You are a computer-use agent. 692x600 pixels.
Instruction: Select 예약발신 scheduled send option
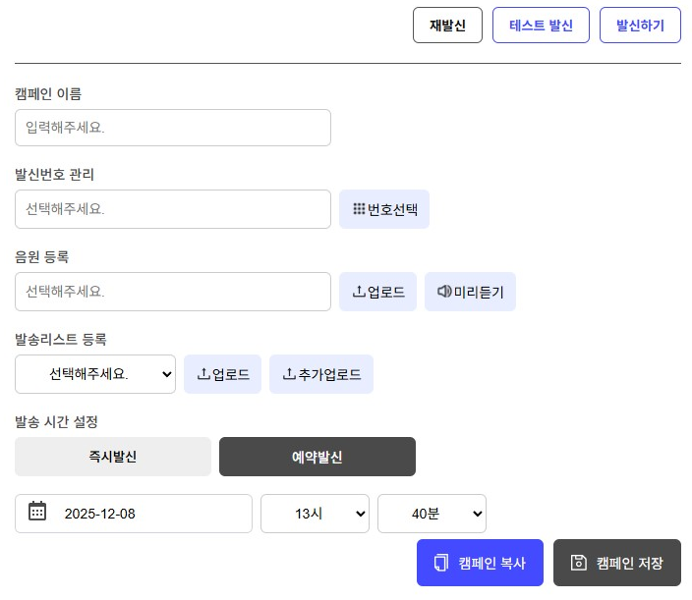pyautogui.click(x=317, y=457)
